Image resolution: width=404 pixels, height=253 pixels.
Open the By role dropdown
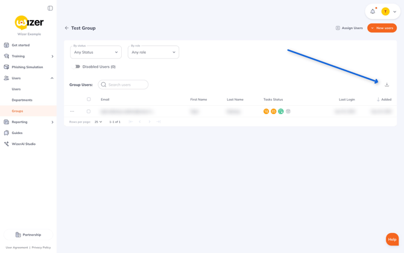153,52
